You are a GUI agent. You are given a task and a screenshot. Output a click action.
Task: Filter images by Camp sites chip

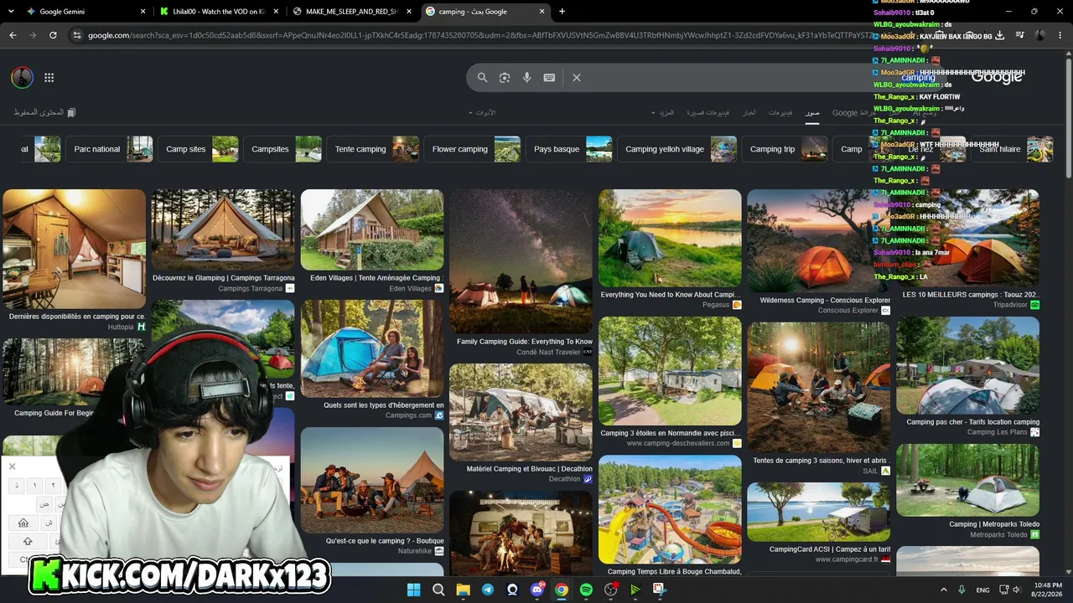(198, 149)
